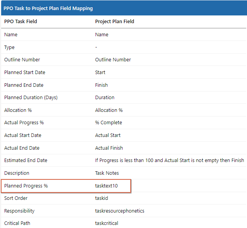Click the dash value in the Type row
Image resolution: width=247 pixels, height=228 pixels.
click(x=96, y=47)
